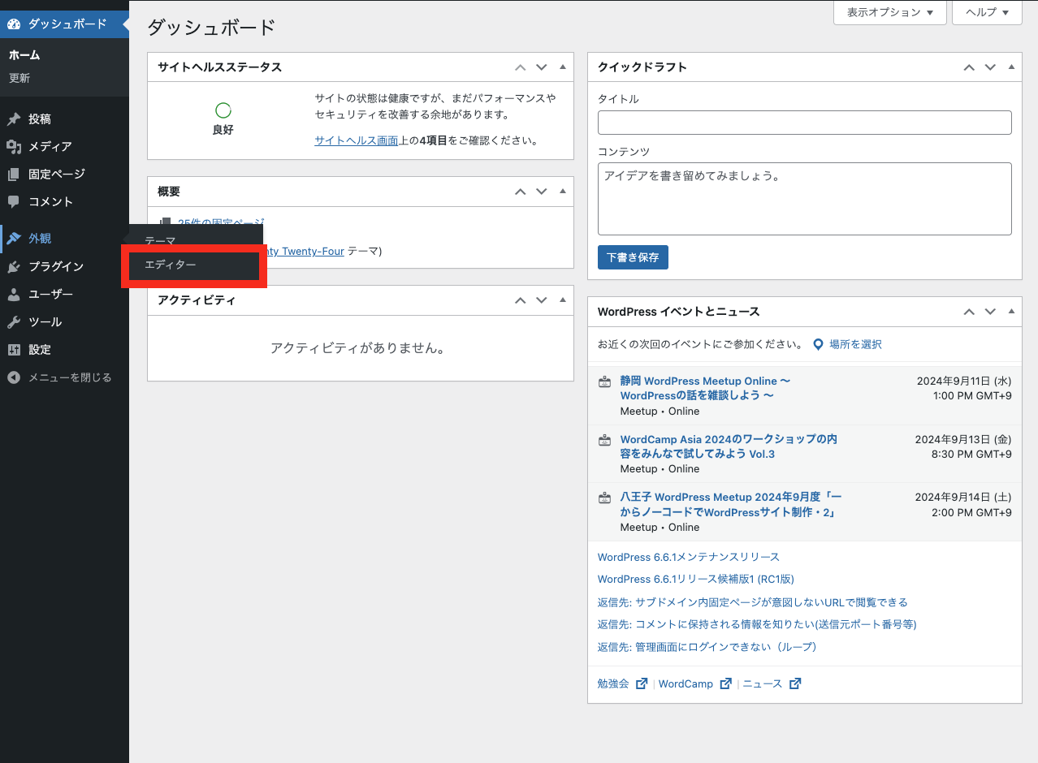Click the person icon beside ユーザー
The height and width of the screenshot is (763, 1038).
coord(14,295)
